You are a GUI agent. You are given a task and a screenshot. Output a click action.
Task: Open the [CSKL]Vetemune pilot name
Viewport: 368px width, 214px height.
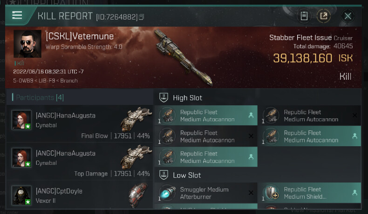pos(79,36)
